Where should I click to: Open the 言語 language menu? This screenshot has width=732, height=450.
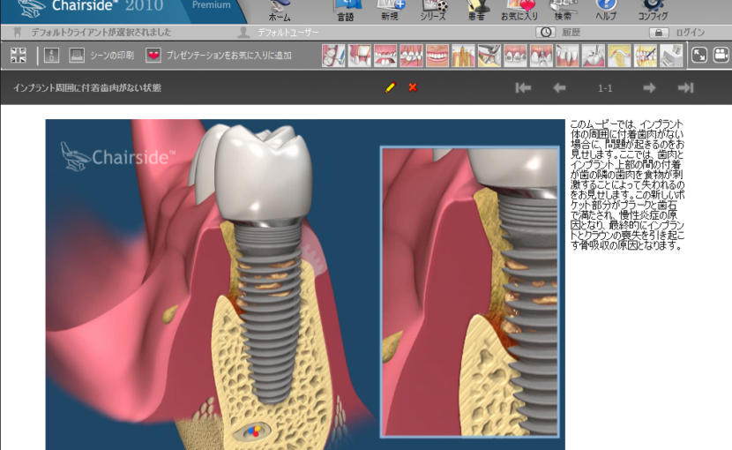click(x=345, y=11)
